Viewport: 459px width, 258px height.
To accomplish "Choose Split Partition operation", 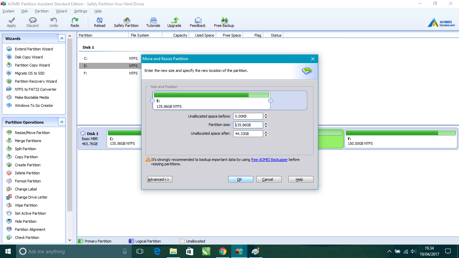I will click(x=25, y=149).
